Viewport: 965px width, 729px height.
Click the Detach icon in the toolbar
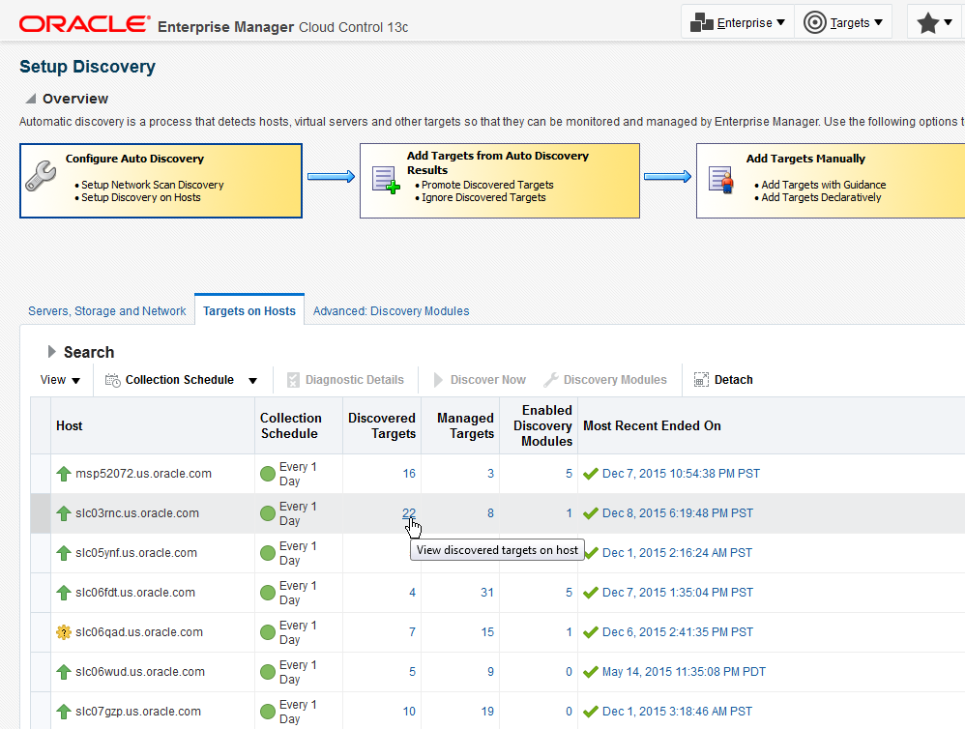(x=701, y=380)
